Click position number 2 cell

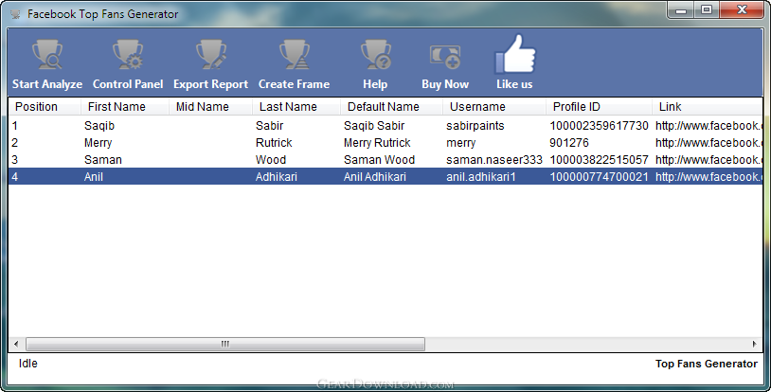pos(15,143)
